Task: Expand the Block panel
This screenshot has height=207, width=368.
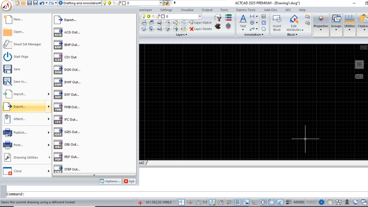Action: click(x=292, y=34)
